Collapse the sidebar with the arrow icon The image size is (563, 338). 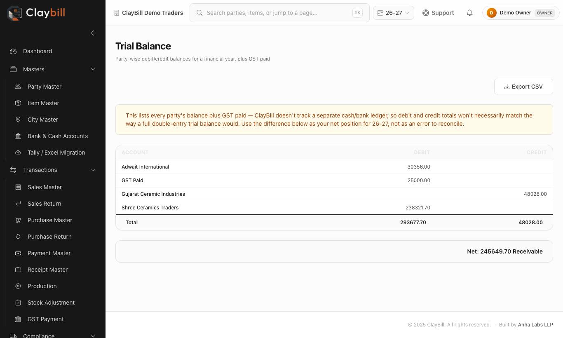pyautogui.click(x=92, y=33)
